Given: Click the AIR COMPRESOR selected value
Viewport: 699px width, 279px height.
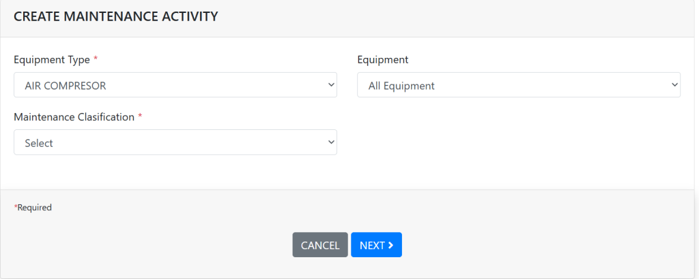Looking at the screenshot, I should 66,86.
